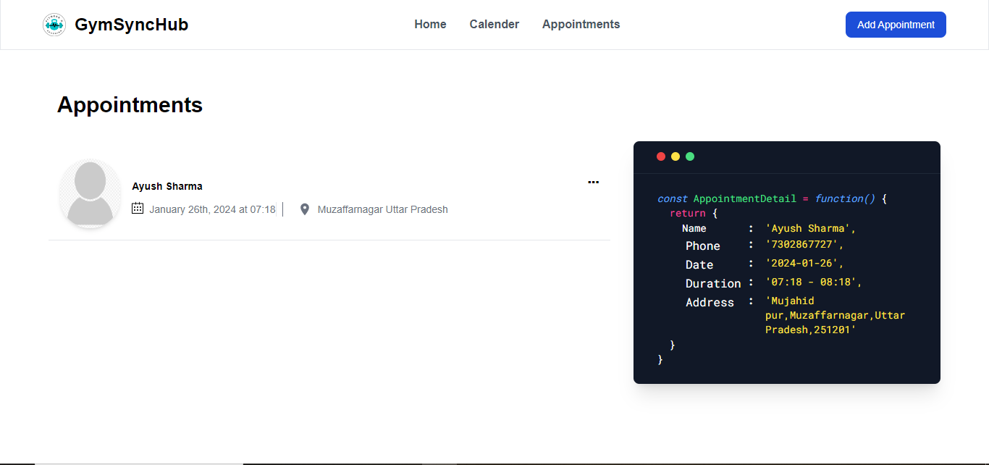This screenshot has width=989, height=465.
Task: Click the address value starting 'Mujahid pur'
Action: (836, 315)
